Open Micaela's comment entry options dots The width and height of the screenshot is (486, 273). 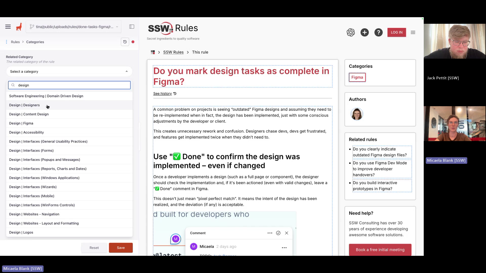284,248
